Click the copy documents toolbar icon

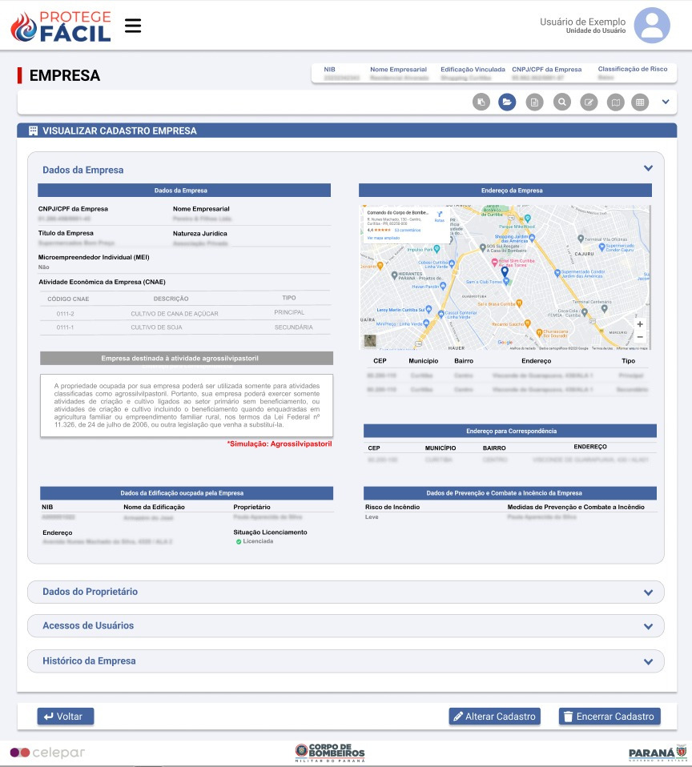click(x=481, y=102)
